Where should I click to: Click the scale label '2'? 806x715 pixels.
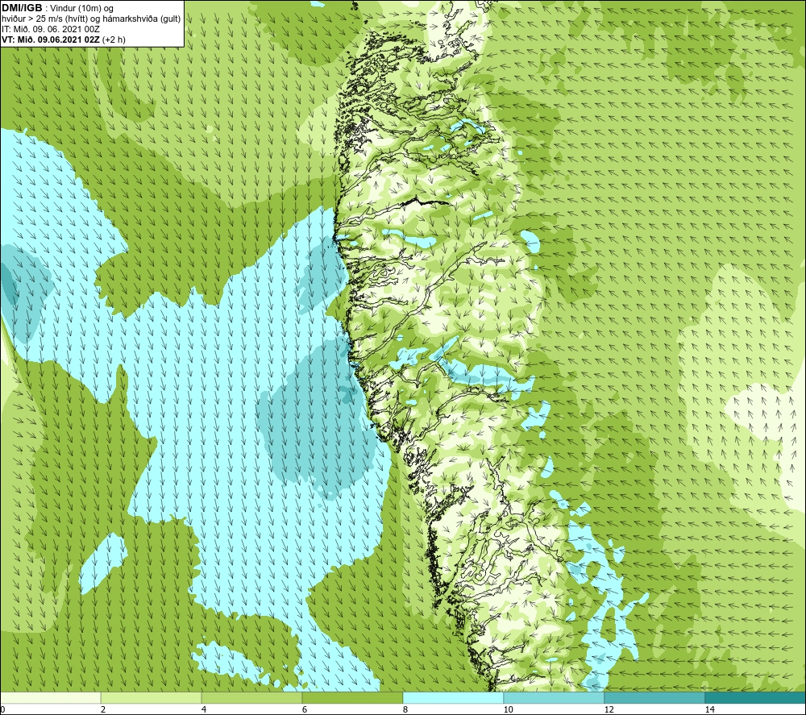point(103,710)
